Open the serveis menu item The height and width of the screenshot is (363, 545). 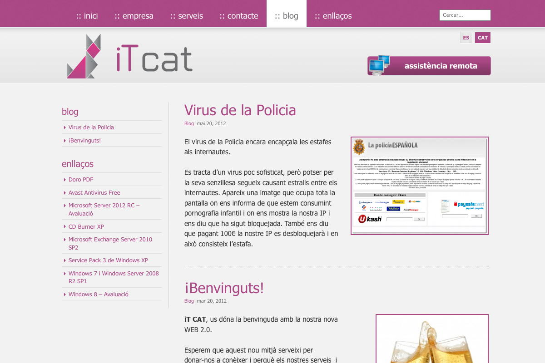(x=187, y=16)
